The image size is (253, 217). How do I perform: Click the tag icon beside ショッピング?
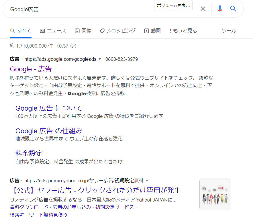[102, 31]
